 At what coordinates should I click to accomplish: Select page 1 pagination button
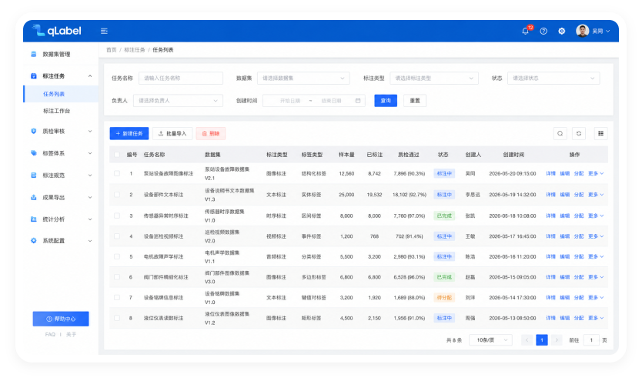coord(542,340)
